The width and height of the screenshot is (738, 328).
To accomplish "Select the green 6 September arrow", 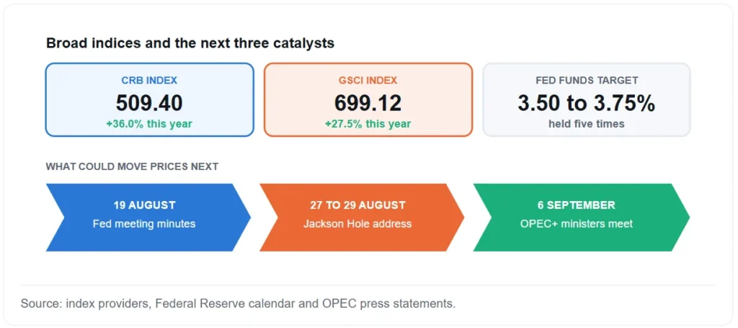I will [x=582, y=218].
